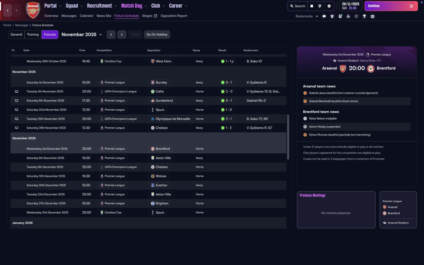Viewport: 424px width, 265px height.
Task: Open the Fixture Schedule sub-tab
Action: (127, 16)
